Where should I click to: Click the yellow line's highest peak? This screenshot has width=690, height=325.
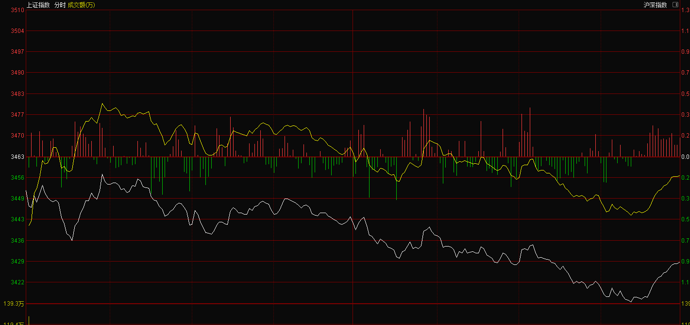click(x=102, y=104)
